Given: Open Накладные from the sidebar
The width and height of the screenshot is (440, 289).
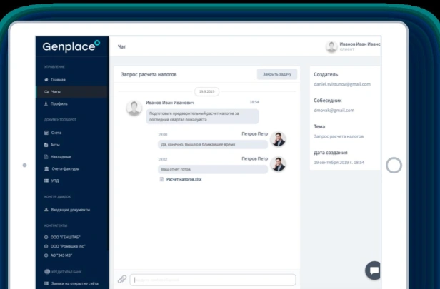Looking at the screenshot, I should click(58, 157).
